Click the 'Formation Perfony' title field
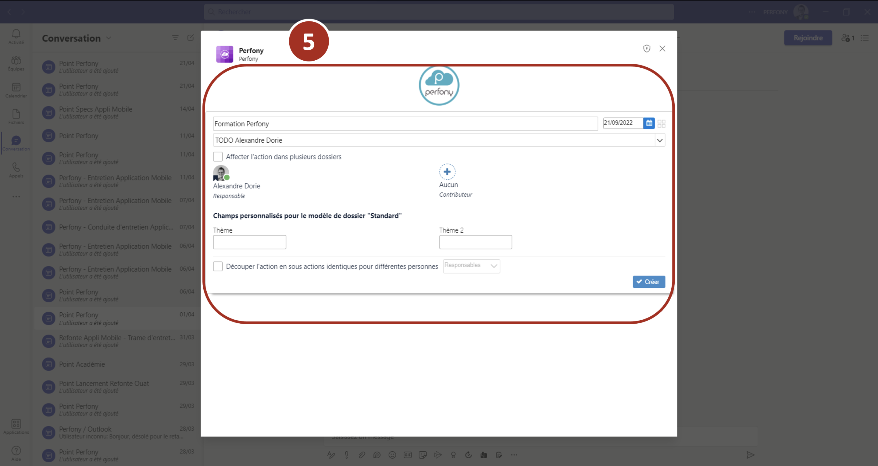This screenshot has height=466, width=878. click(405, 124)
